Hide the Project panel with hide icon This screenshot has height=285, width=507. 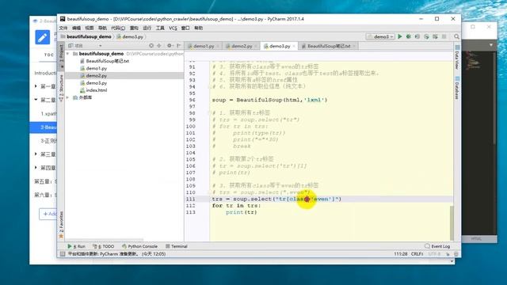178,46
